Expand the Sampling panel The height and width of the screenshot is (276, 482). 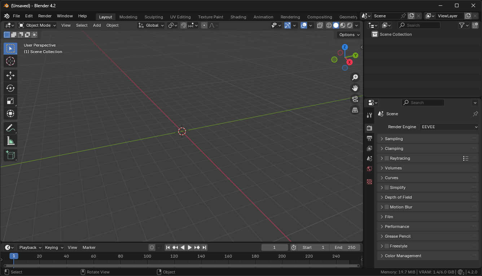(x=428, y=139)
